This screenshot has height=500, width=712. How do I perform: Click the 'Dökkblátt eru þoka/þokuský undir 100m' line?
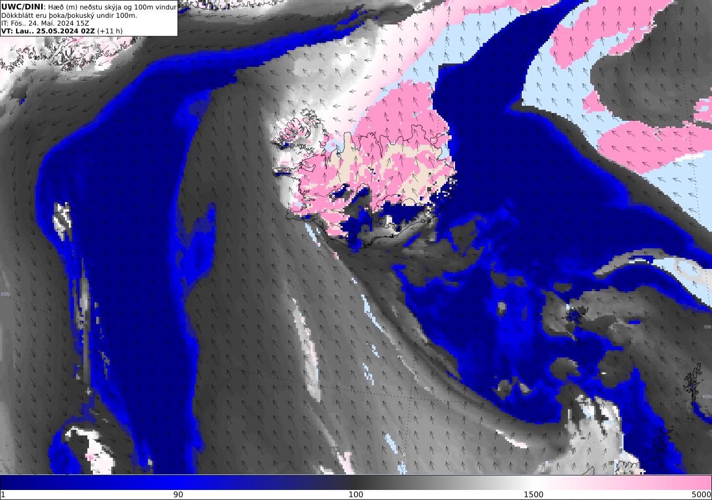tap(69, 16)
